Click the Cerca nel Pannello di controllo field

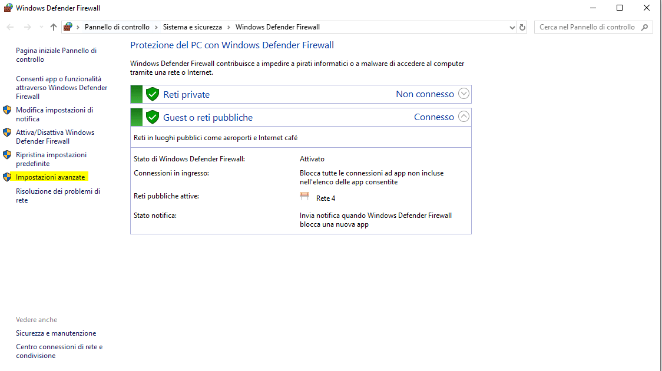pos(587,27)
